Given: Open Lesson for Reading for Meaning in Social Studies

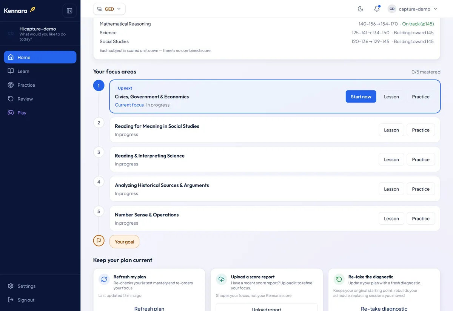Looking at the screenshot, I should [x=391, y=130].
